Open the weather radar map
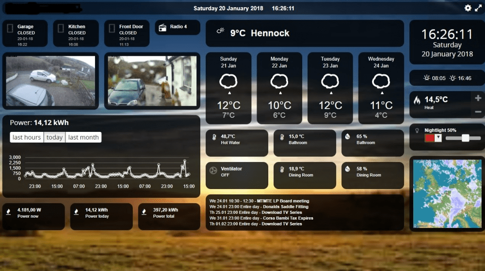 [x=447, y=193]
